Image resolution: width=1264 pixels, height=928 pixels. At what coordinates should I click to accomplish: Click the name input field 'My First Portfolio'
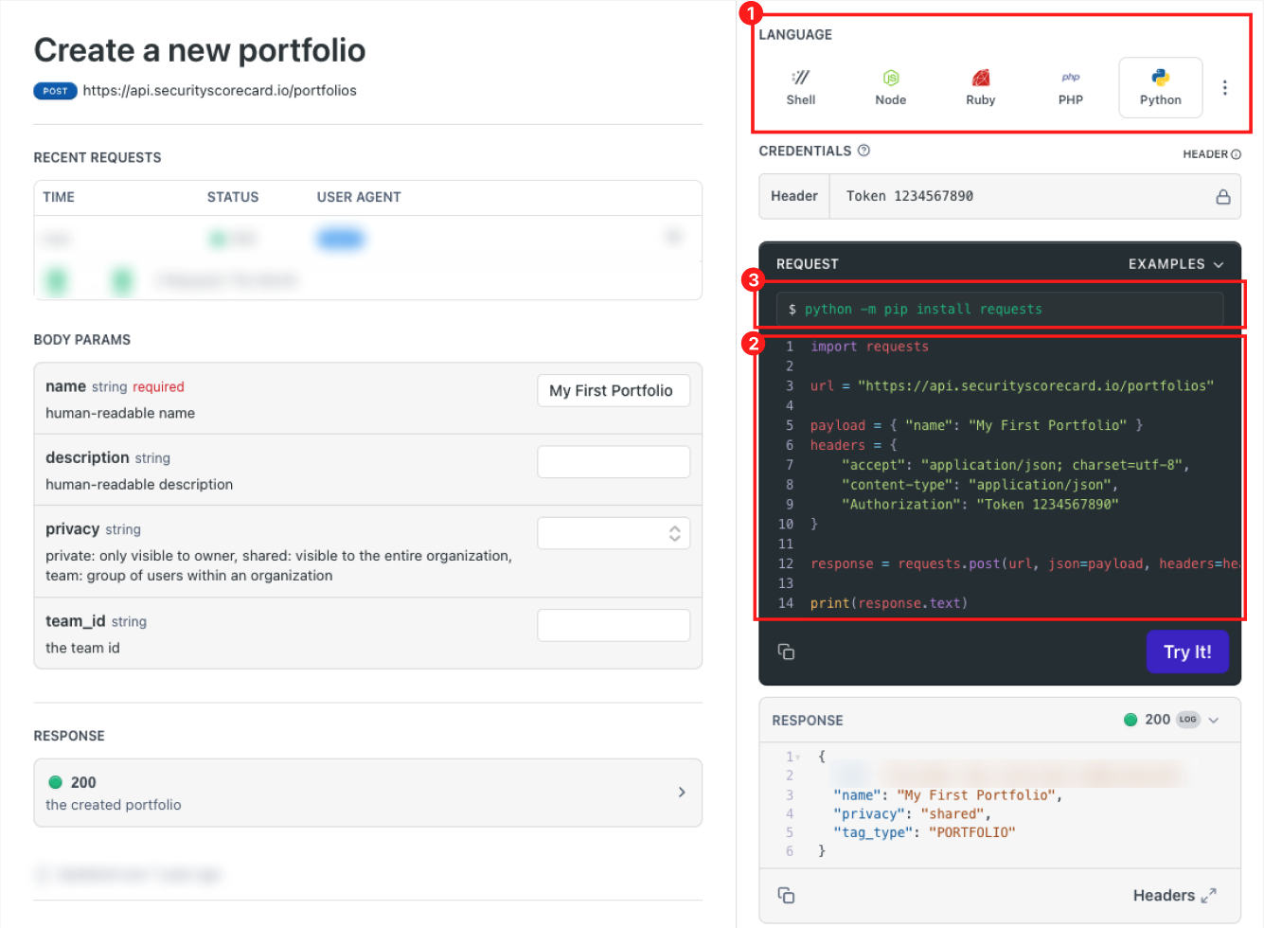point(614,390)
